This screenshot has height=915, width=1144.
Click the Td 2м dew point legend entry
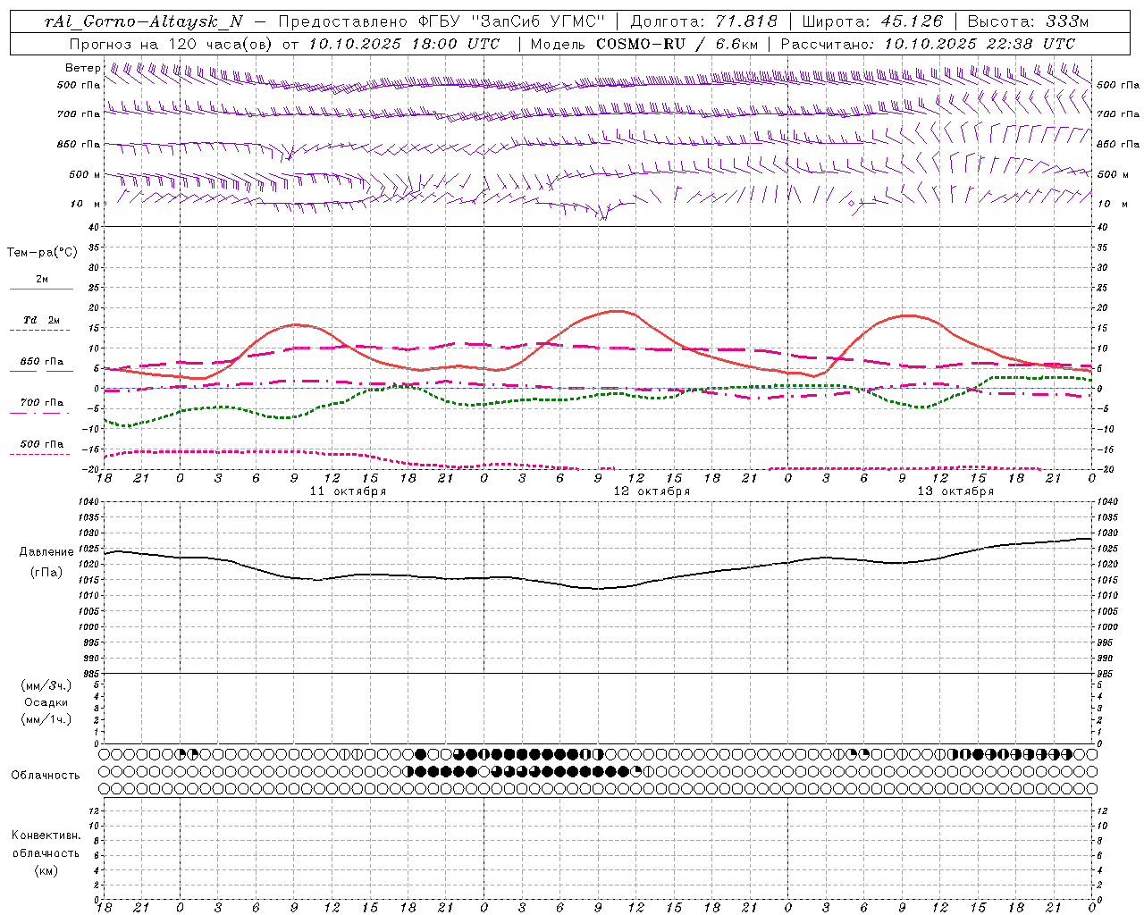[x=42, y=320]
